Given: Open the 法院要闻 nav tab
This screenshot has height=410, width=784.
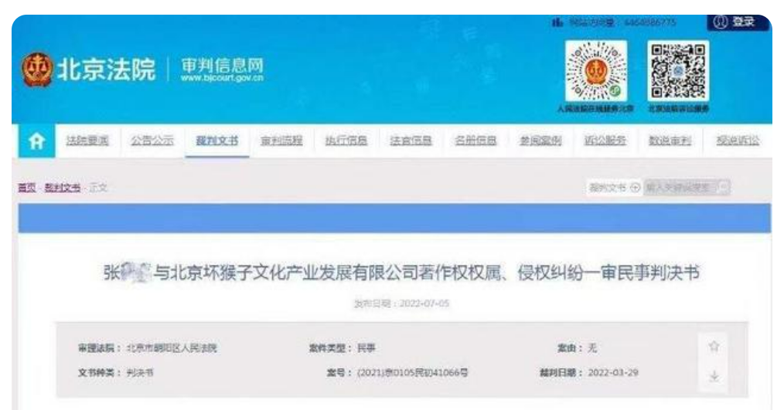Looking at the screenshot, I should click(x=87, y=141).
